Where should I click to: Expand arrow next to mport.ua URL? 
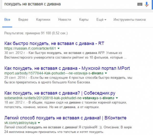(106, 73)
